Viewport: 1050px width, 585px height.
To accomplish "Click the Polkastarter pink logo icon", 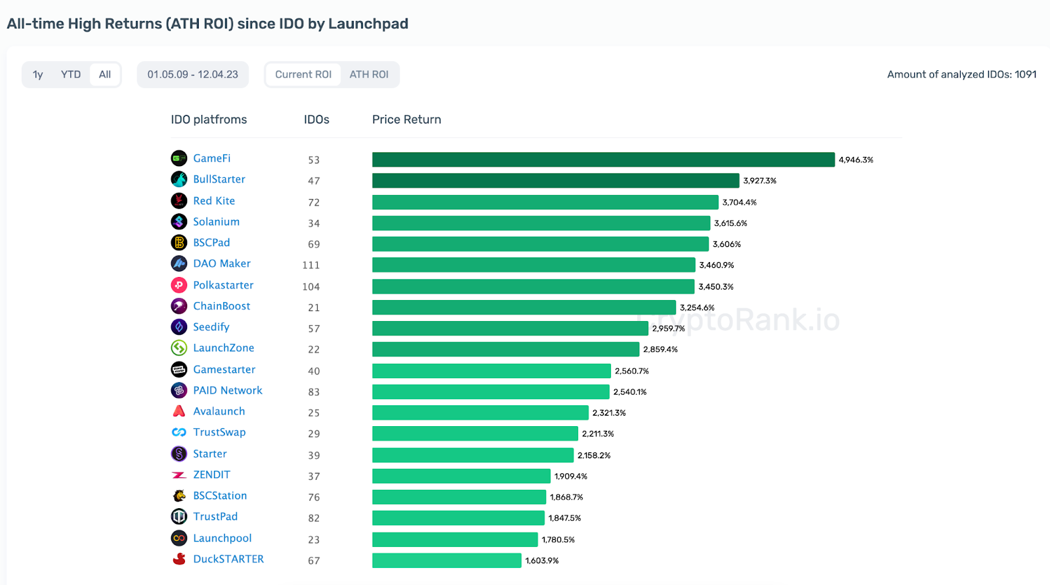I will (x=179, y=285).
